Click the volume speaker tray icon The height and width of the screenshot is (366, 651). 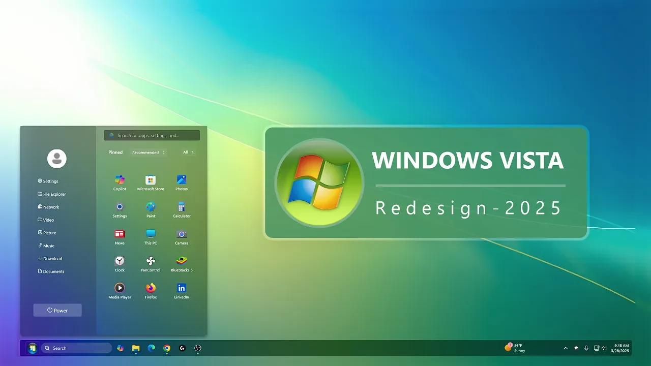(x=604, y=348)
